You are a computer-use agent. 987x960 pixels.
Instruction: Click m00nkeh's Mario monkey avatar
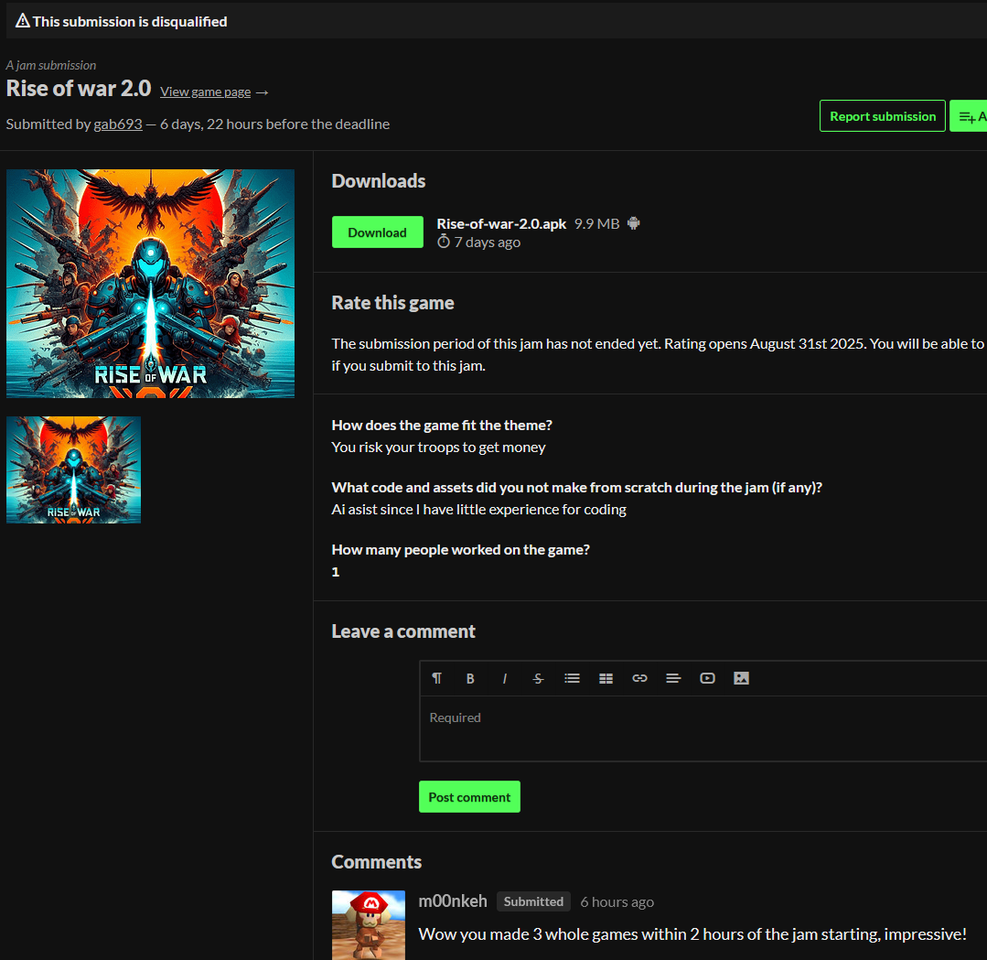tap(369, 924)
